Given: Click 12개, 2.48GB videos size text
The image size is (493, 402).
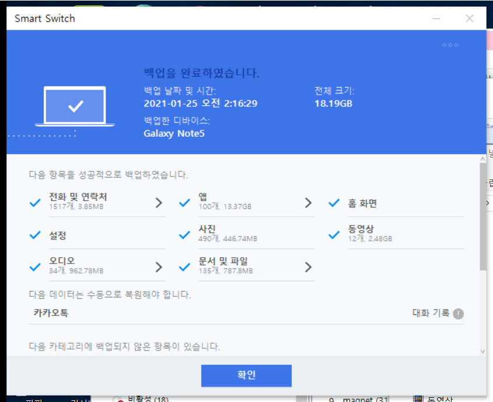Looking at the screenshot, I should tap(370, 238).
